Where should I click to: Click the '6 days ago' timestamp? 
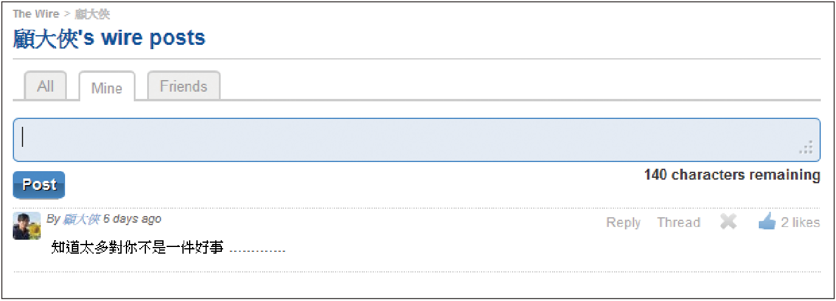pyautogui.click(x=132, y=218)
